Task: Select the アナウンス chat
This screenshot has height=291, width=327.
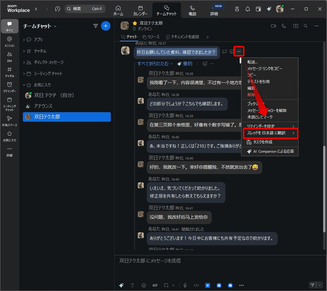Action: pyautogui.click(x=67, y=106)
